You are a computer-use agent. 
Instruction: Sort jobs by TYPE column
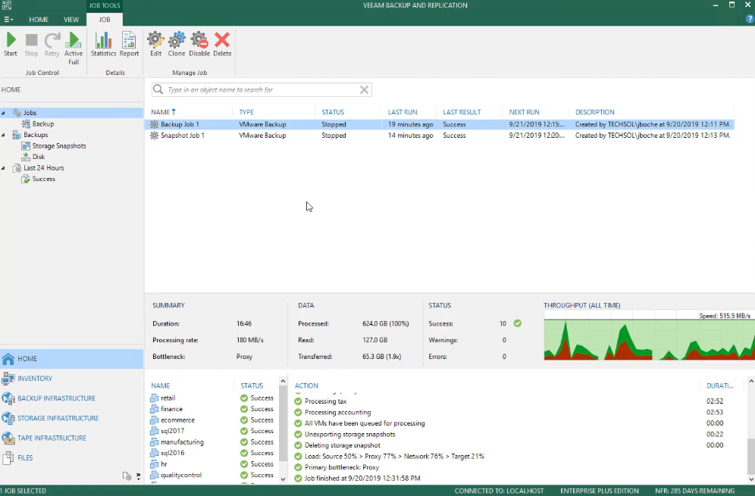(246, 112)
